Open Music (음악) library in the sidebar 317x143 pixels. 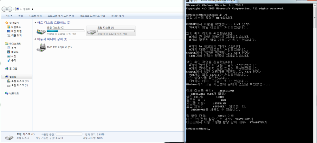tap(14, 60)
